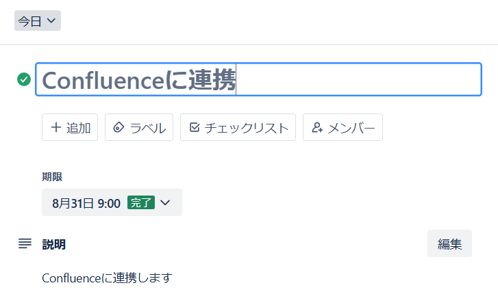Click the tag icon for ラベル
The width and height of the screenshot is (498, 294).
[x=119, y=128]
